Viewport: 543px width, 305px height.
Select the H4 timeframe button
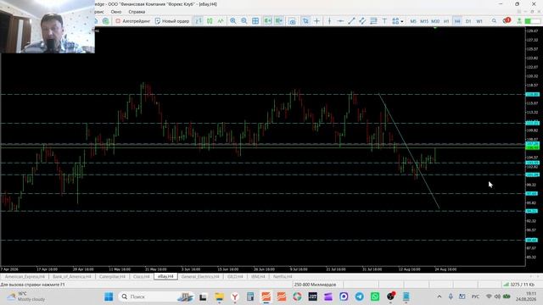pos(457,21)
